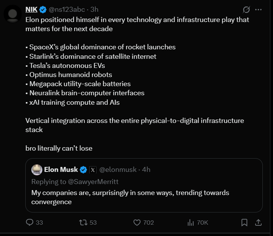Viewport: 273px width, 236px height.
Task: Open Elon Musk's quoted avatar
Action: pos(37,170)
